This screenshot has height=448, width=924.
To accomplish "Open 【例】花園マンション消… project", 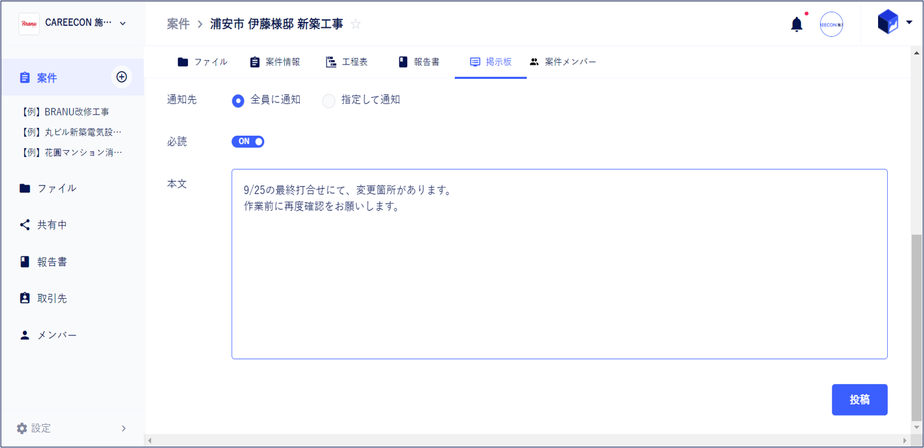I will [70, 153].
